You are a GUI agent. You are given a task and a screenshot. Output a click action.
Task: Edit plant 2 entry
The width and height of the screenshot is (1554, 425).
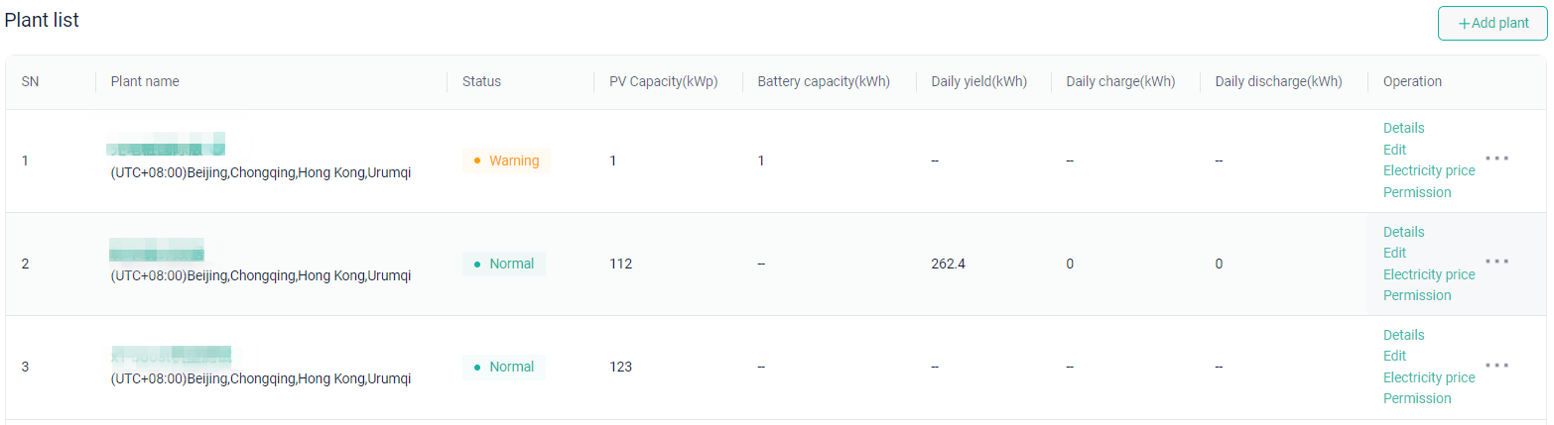[x=1394, y=253]
